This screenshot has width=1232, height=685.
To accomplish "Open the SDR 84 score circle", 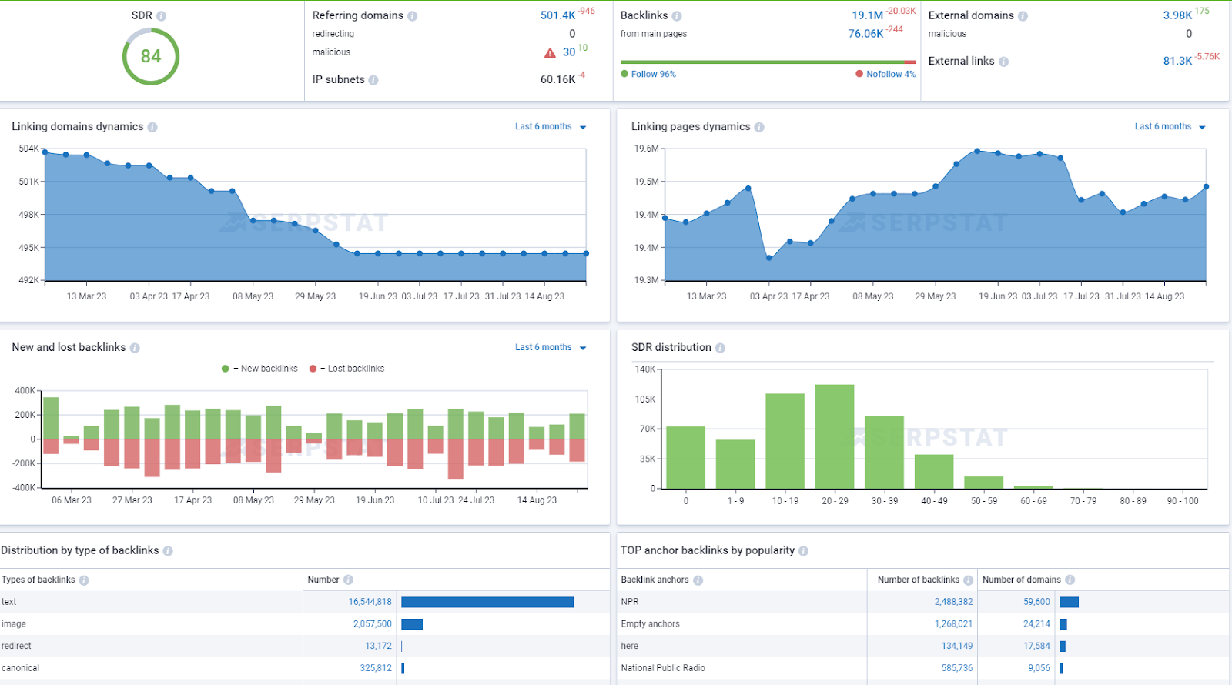I will coord(151,56).
